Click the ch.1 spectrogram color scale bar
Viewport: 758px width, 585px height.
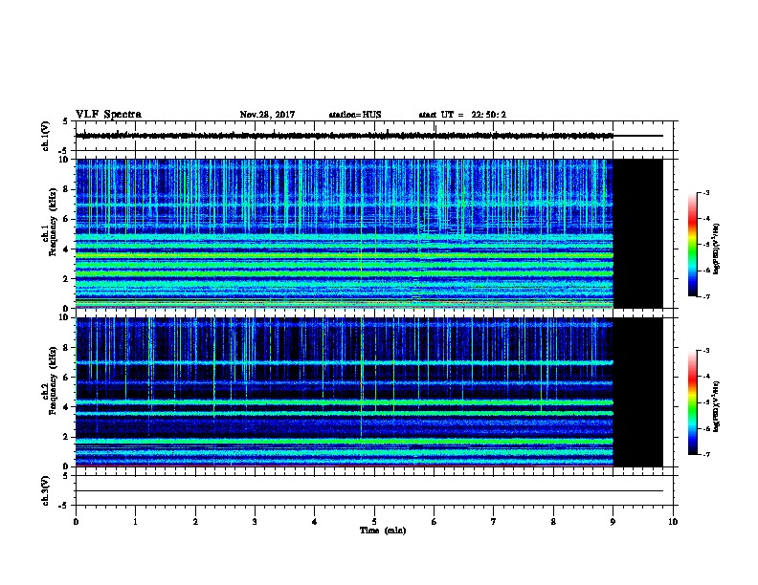pos(692,245)
